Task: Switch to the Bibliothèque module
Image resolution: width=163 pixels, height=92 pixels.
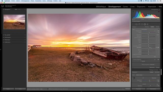Action: coord(101,7)
